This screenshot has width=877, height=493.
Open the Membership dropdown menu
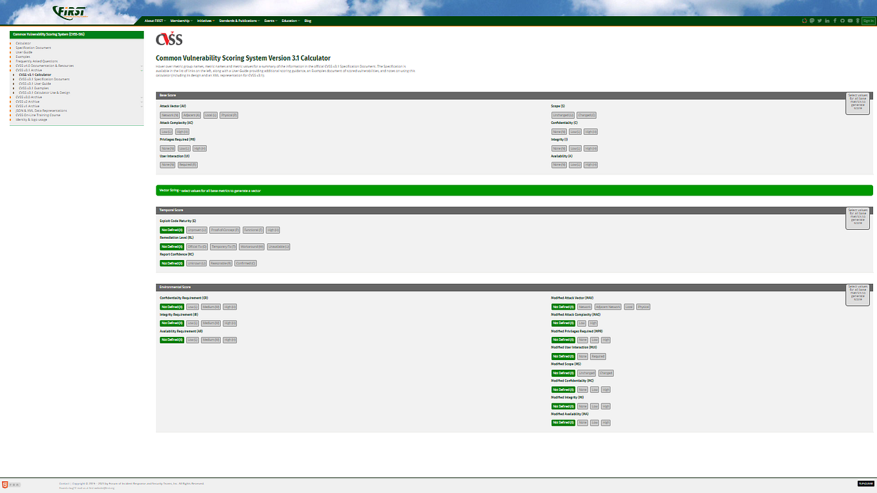pos(178,20)
